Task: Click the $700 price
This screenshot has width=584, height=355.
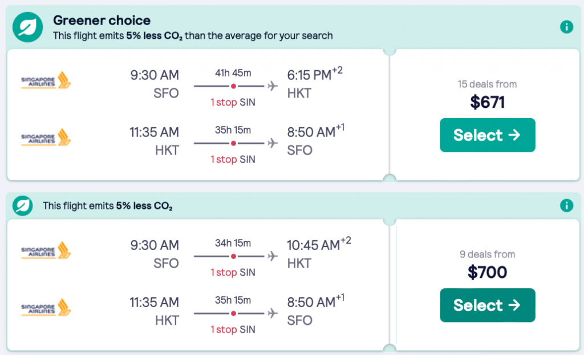Action: point(487,272)
